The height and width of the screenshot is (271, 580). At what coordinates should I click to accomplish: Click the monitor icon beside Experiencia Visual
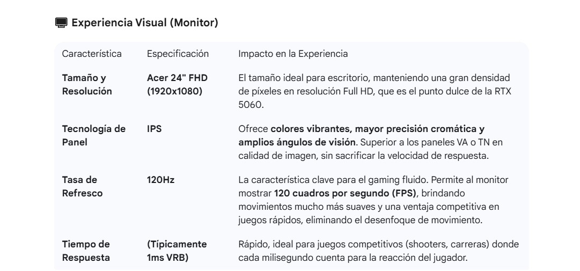[62, 23]
